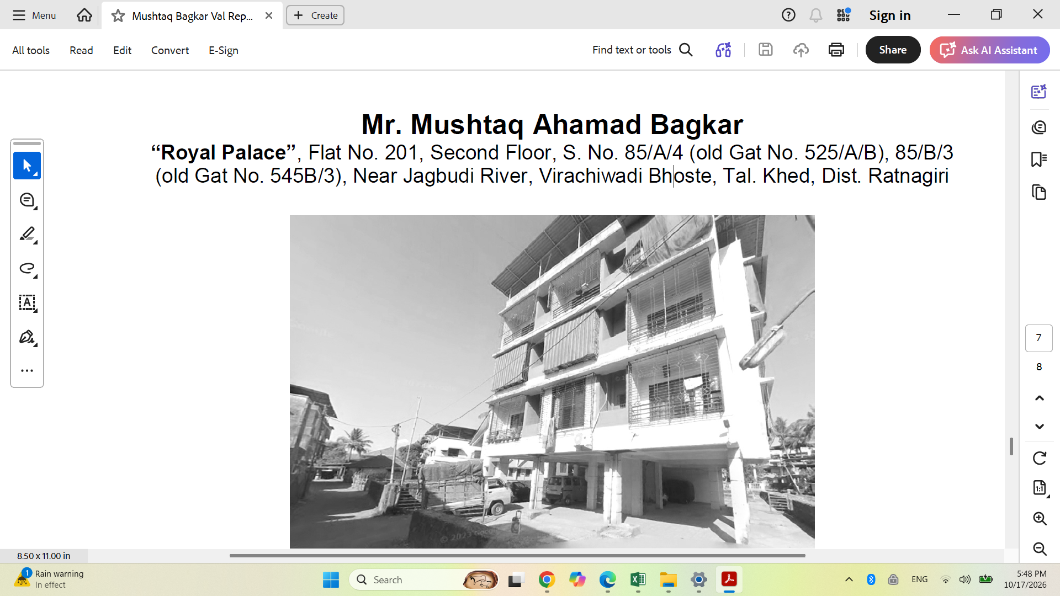Go to the Home screen
The width and height of the screenshot is (1060, 596).
click(x=84, y=15)
